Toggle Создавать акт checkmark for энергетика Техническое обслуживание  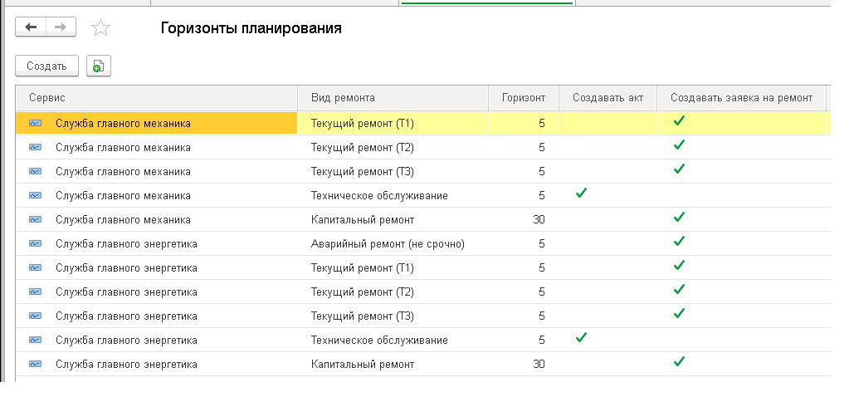click(x=581, y=338)
